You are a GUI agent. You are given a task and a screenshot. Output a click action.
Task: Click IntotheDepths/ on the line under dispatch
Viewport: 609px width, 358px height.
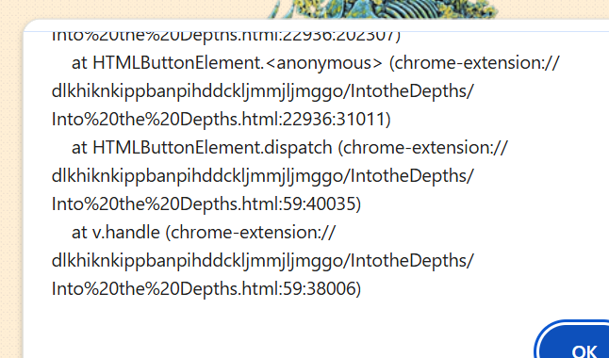point(412,175)
